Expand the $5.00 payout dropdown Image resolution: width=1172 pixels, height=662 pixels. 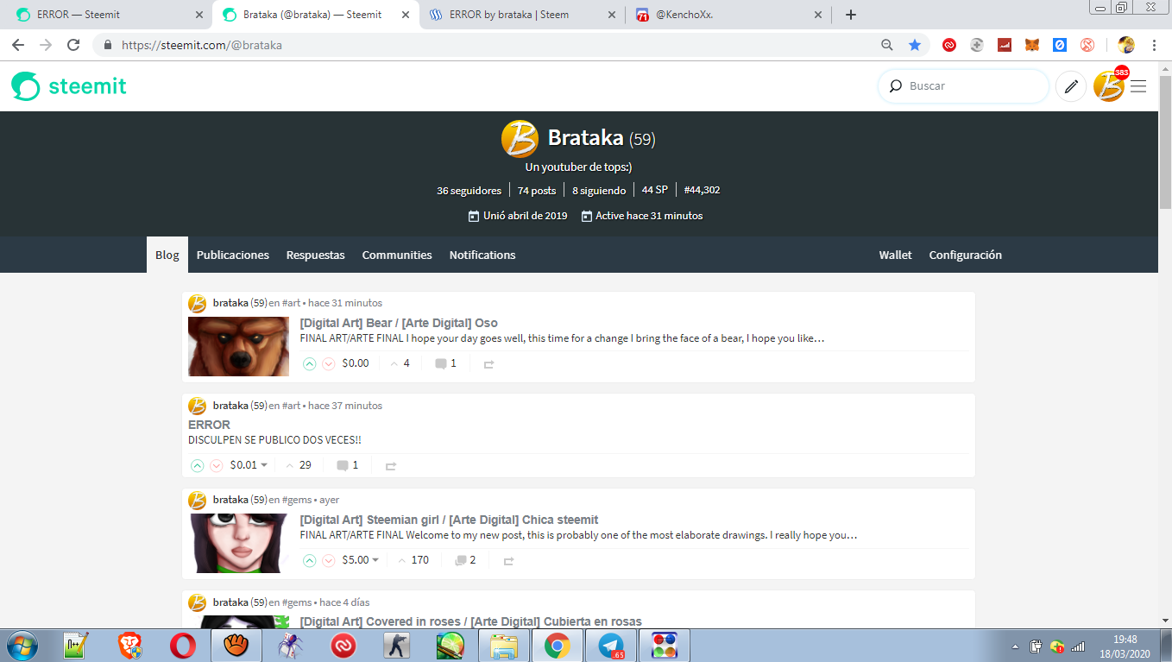(361, 560)
